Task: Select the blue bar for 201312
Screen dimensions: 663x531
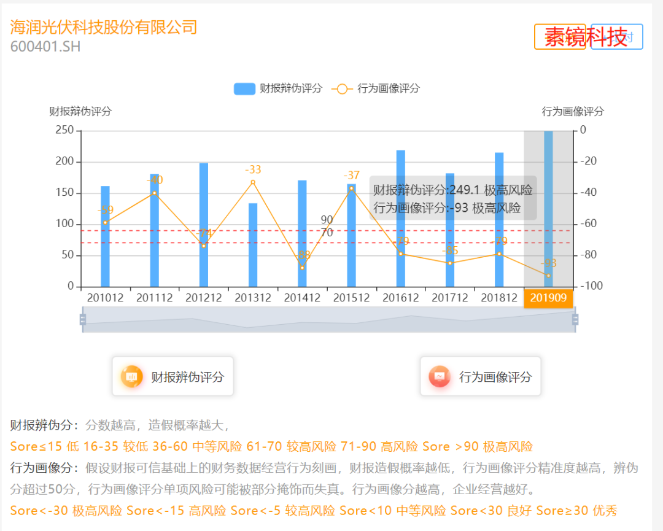Action: coord(253,245)
